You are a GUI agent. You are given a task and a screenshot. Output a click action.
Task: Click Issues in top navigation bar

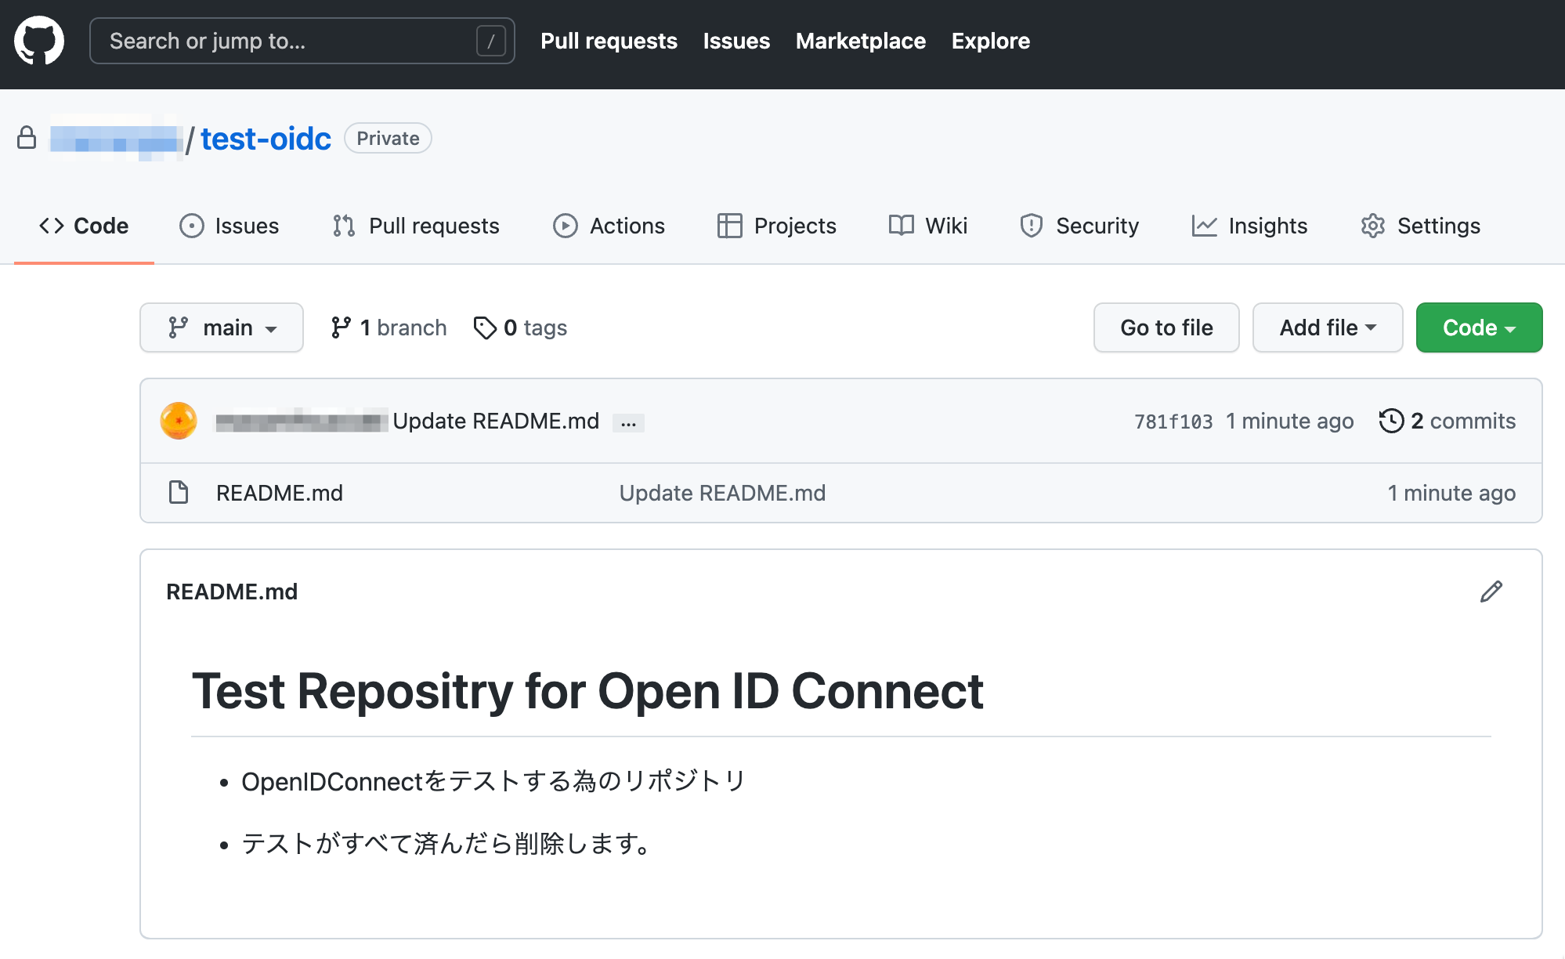click(x=736, y=41)
